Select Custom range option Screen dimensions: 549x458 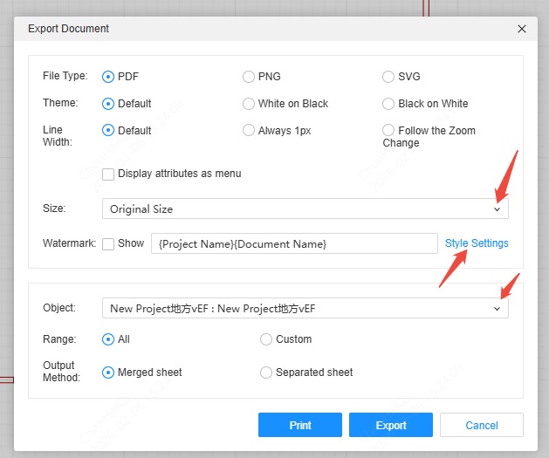click(x=266, y=339)
